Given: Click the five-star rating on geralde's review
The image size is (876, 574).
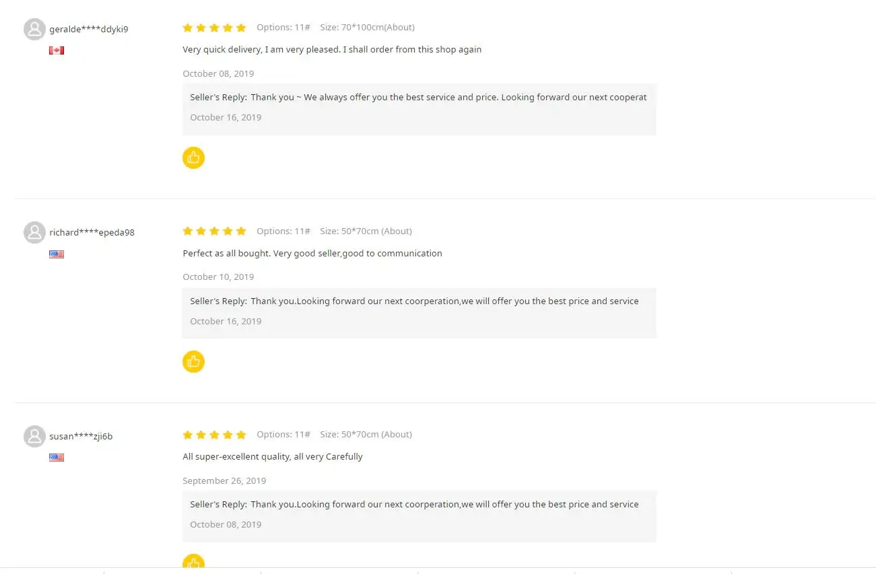Looking at the screenshot, I should tap(214, 28).
